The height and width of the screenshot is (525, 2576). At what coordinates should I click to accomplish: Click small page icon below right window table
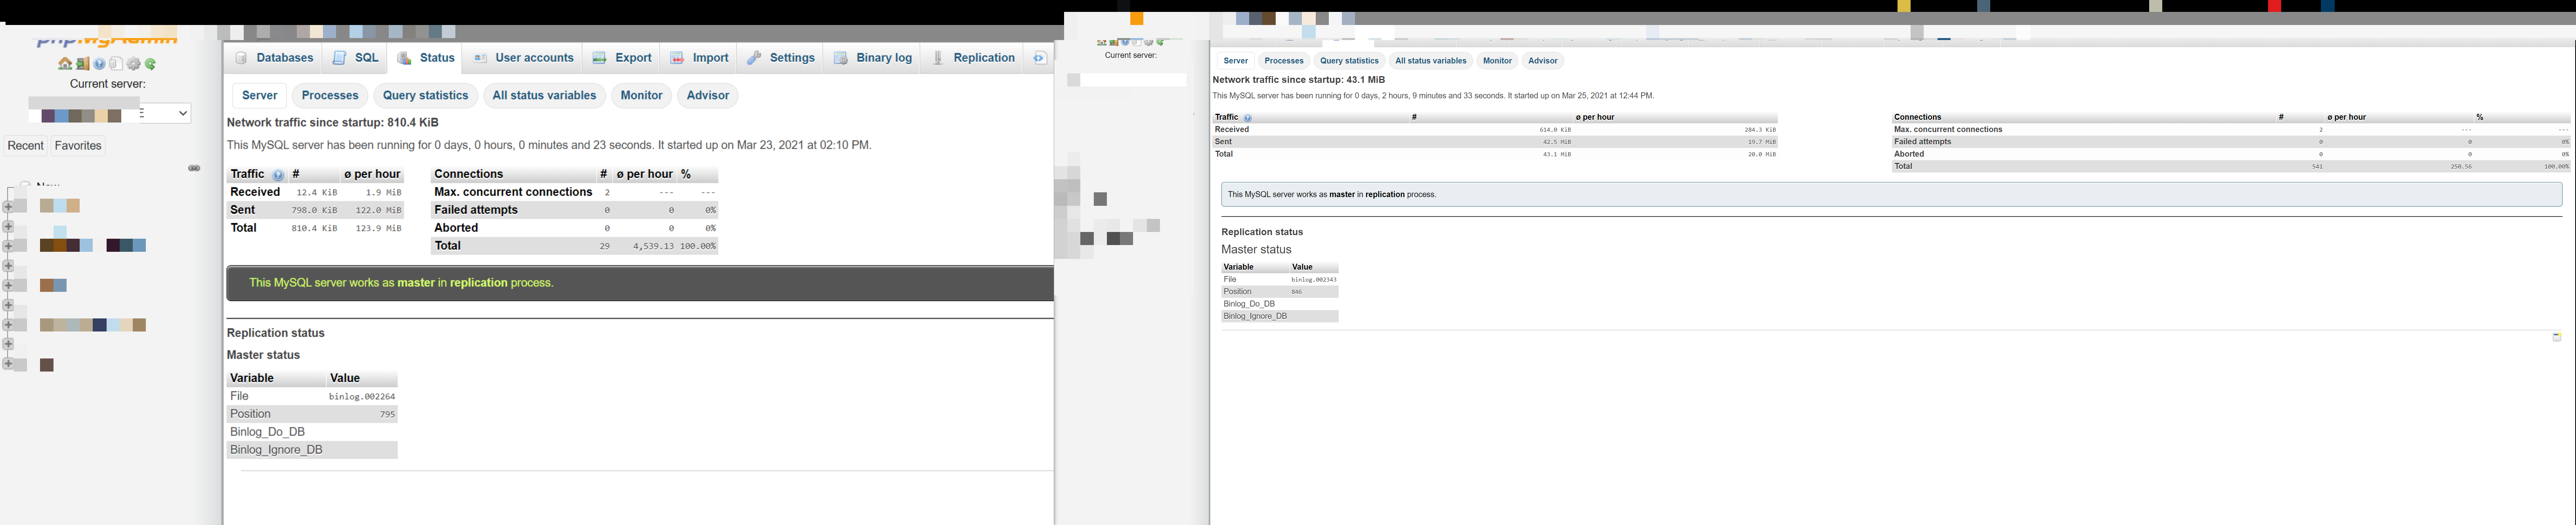(2557, 337)
